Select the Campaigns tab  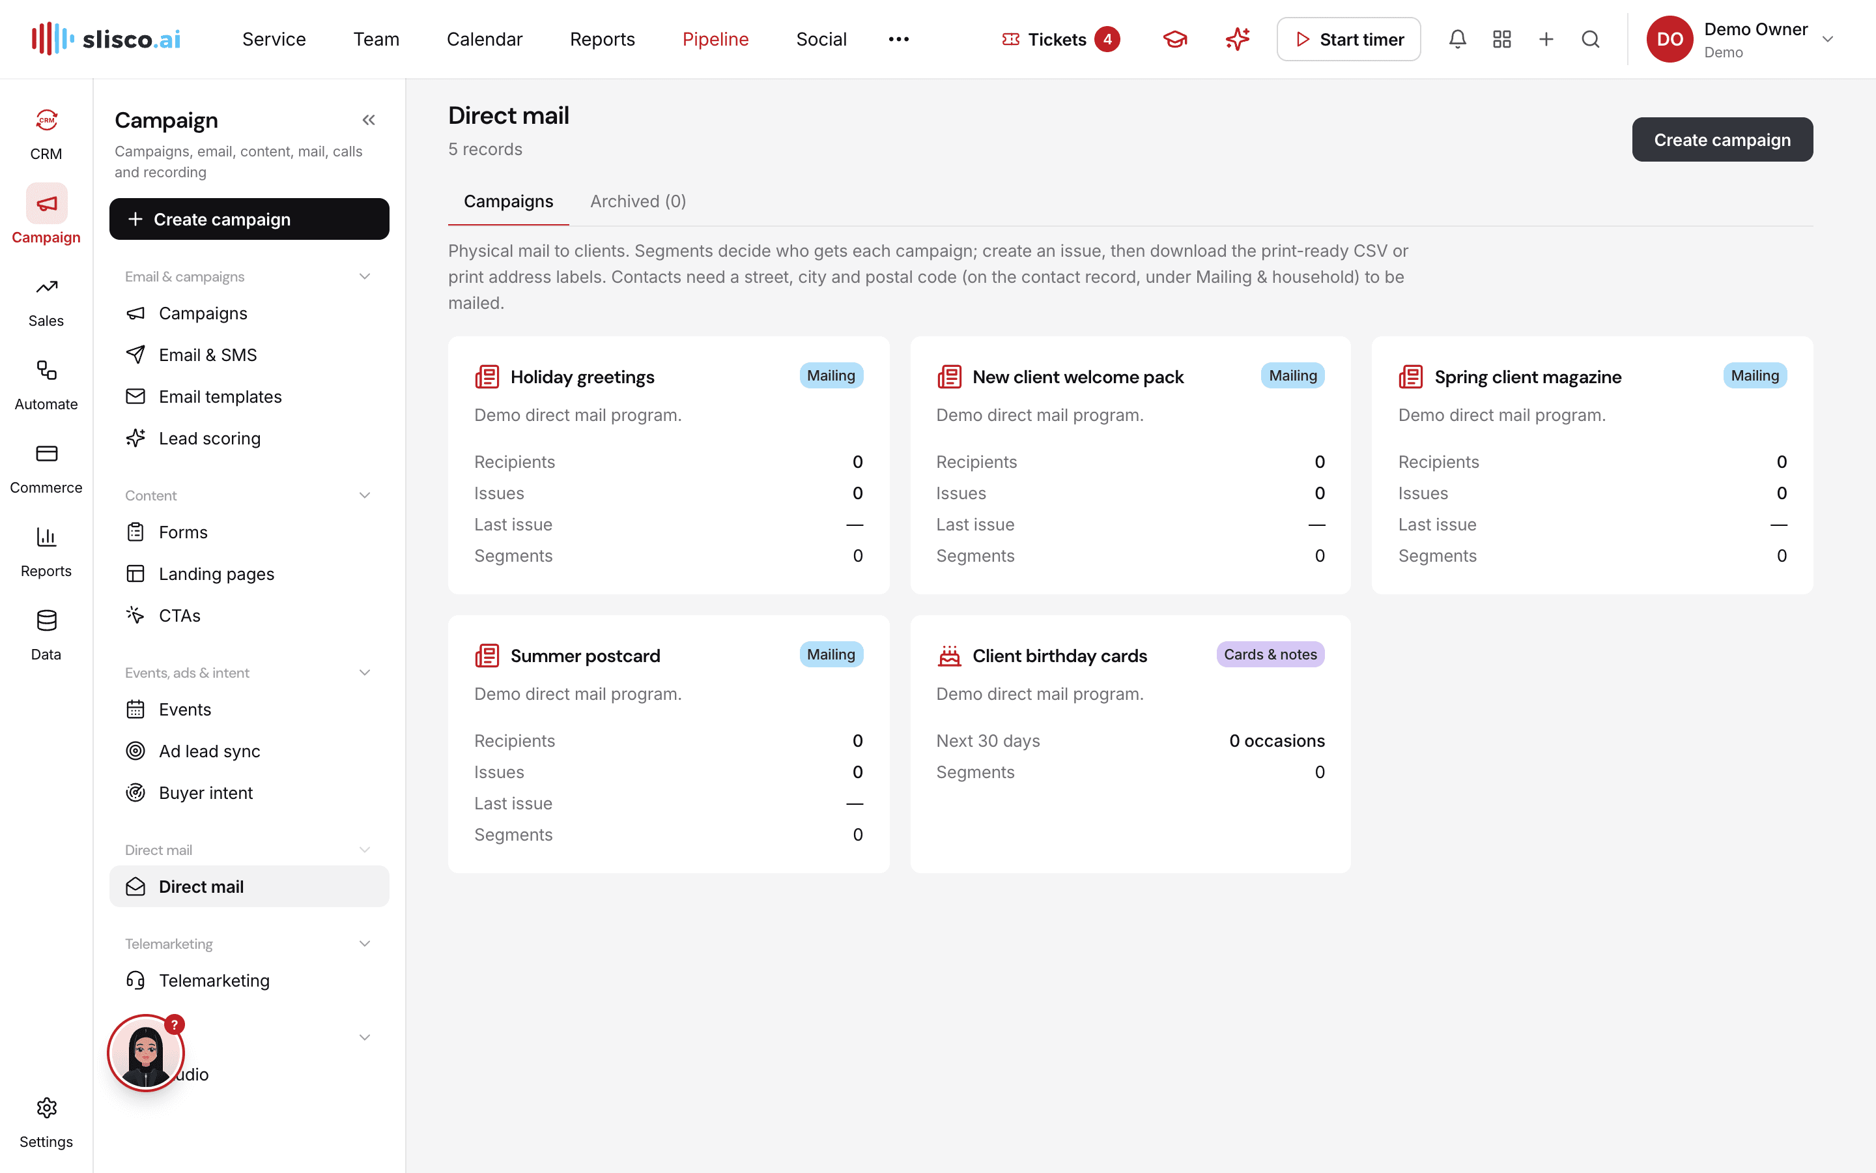click(509, 202)
